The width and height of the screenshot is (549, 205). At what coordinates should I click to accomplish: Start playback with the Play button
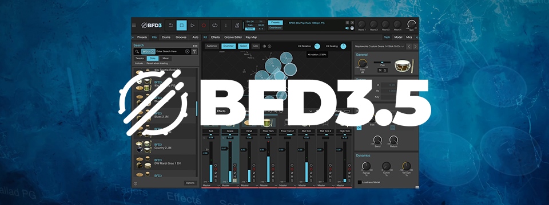(x=192, y=25)
